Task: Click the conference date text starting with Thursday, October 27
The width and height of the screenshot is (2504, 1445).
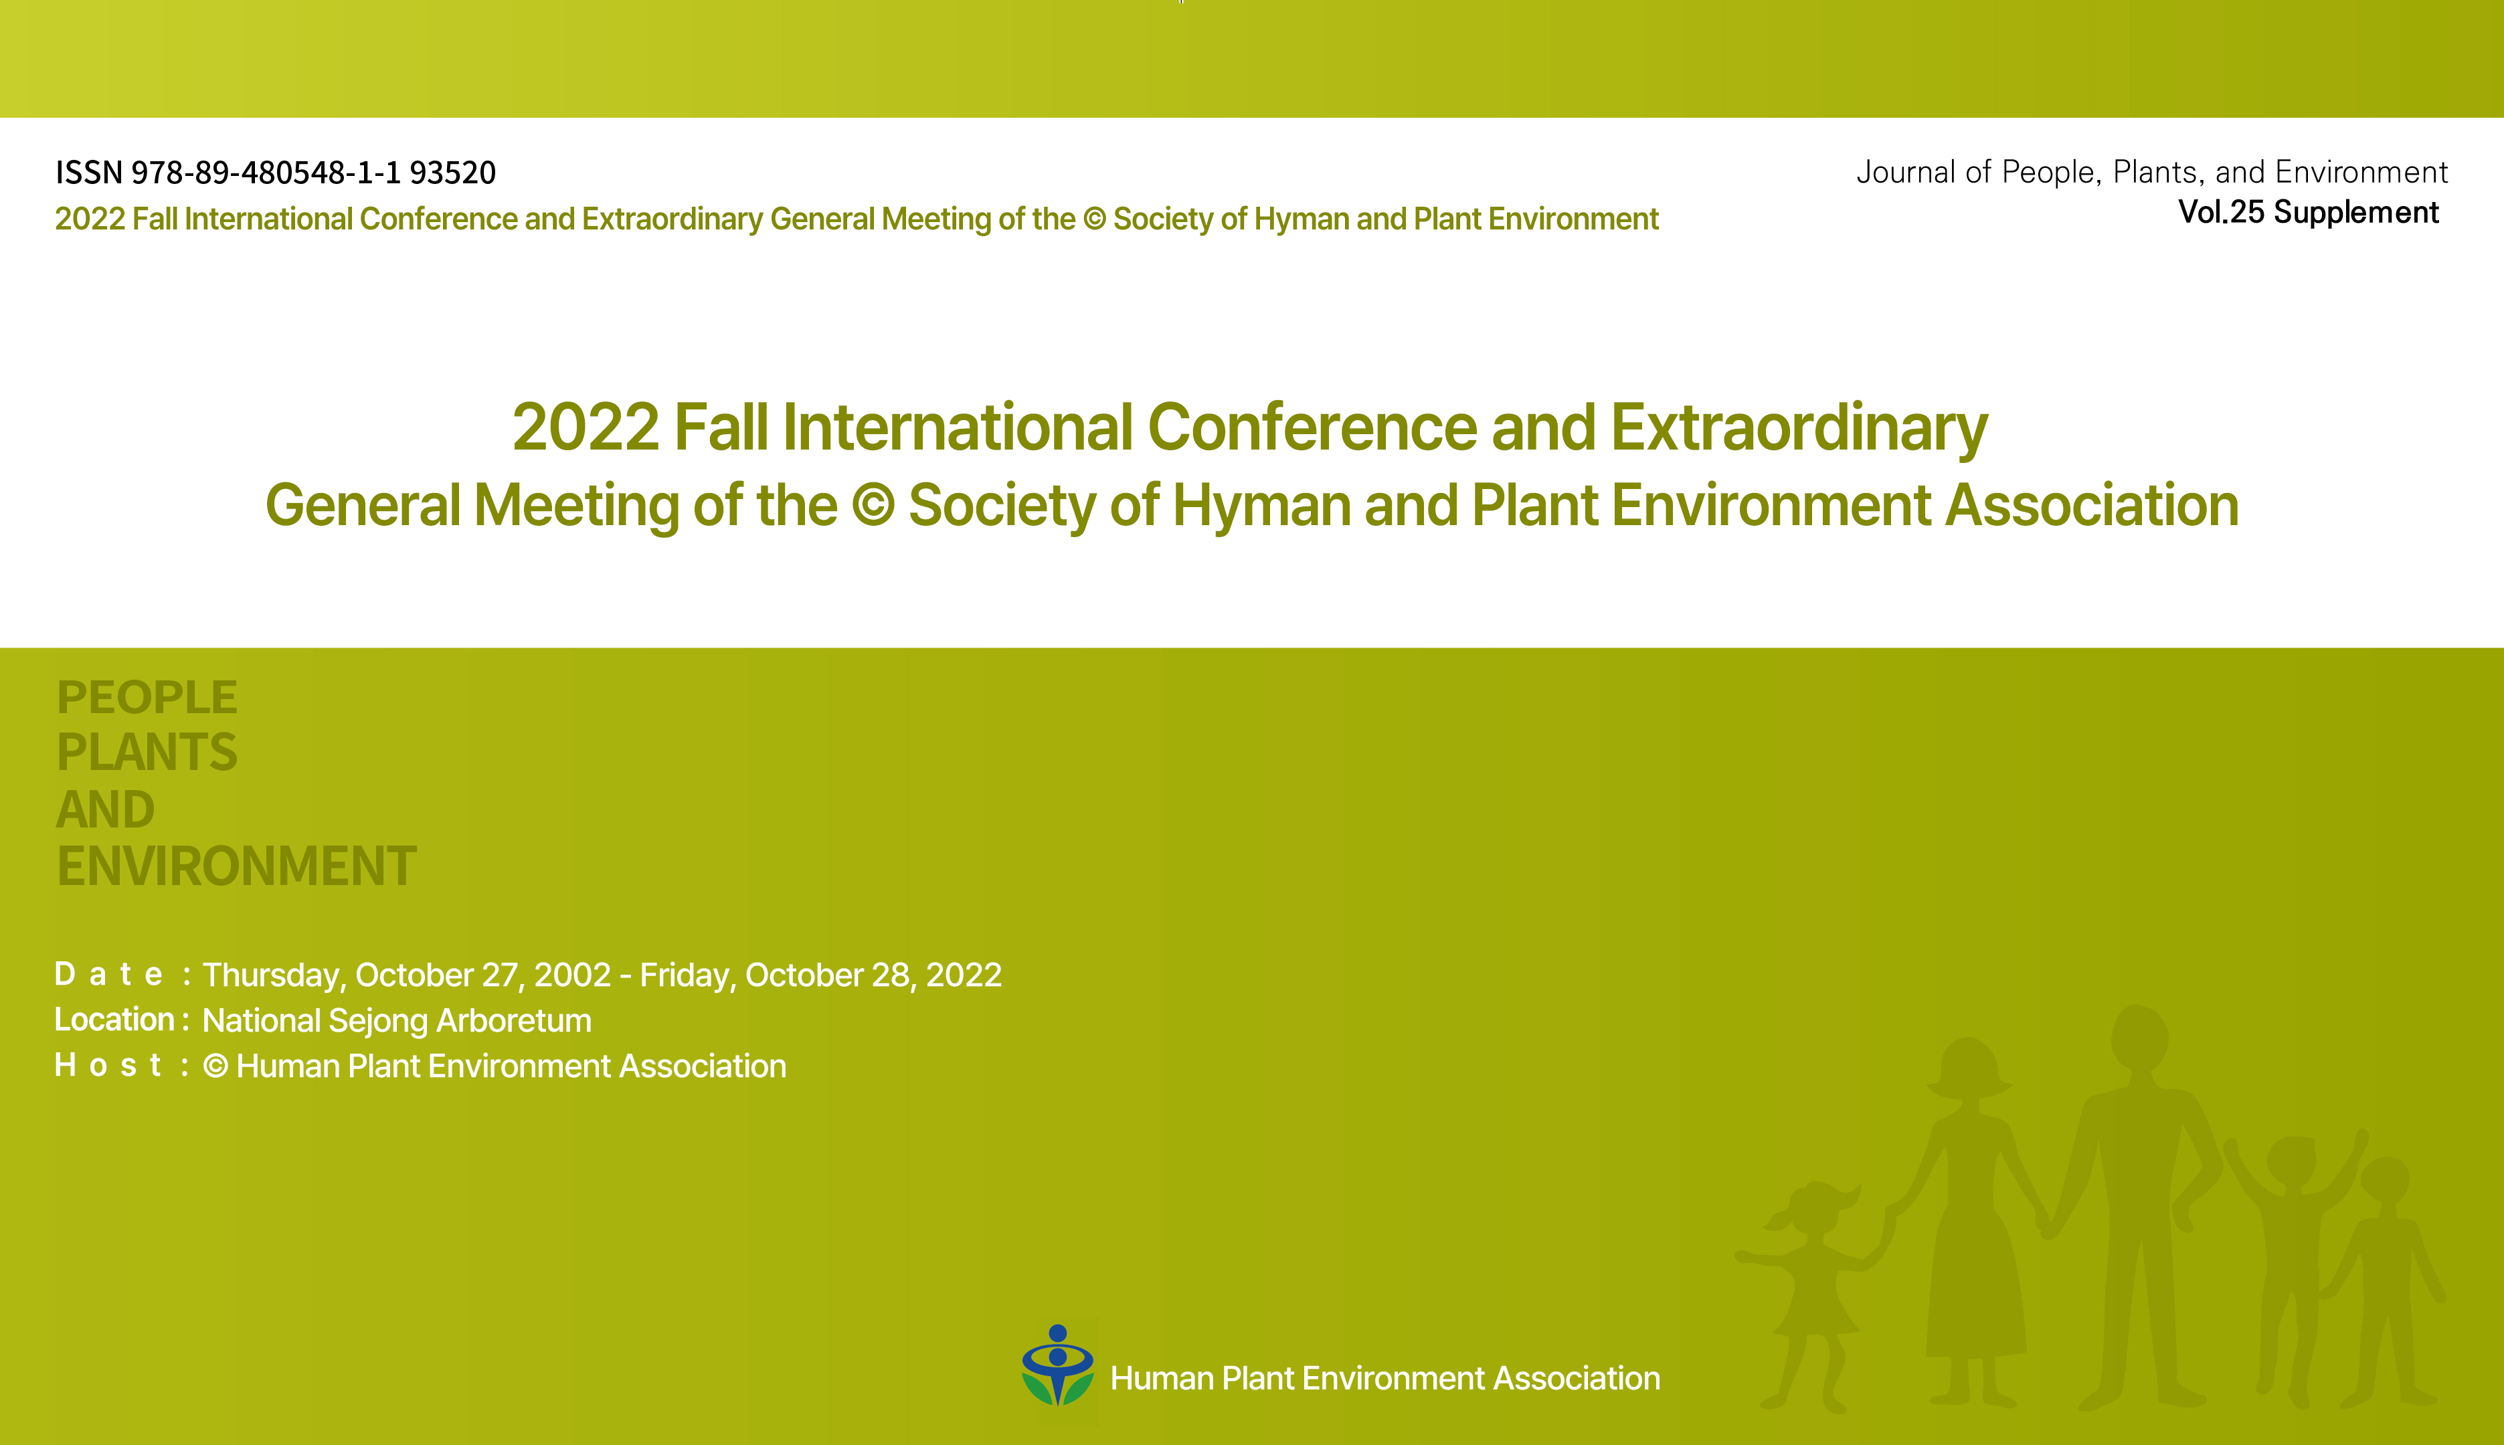Action: coord(602,975)
